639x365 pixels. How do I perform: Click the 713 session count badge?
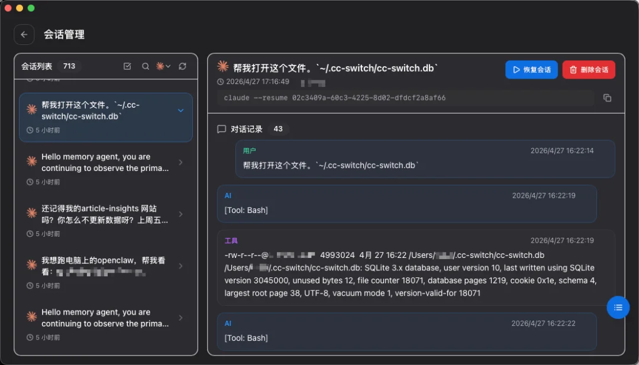click(x=70, y=66)
